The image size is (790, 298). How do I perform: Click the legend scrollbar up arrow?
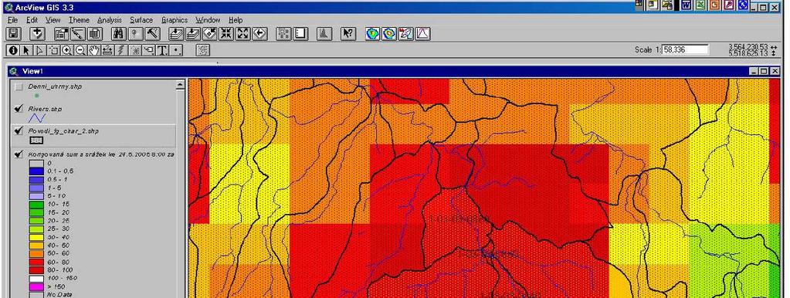[181, 86]
